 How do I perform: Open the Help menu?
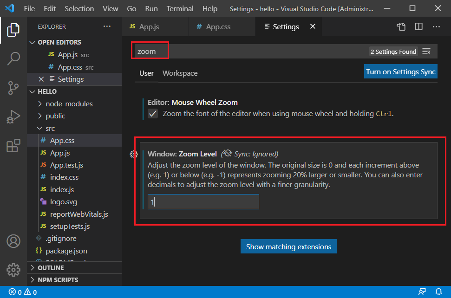209,9
